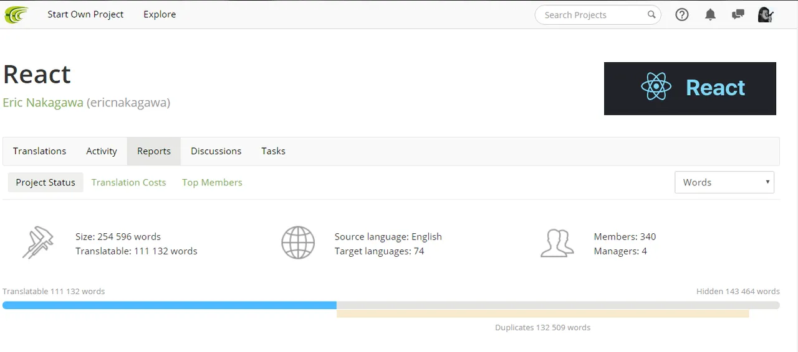Open Eric Nakagawa's profile link

[43, 103]
